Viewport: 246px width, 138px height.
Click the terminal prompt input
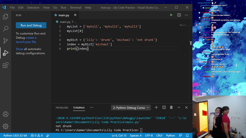141,130
